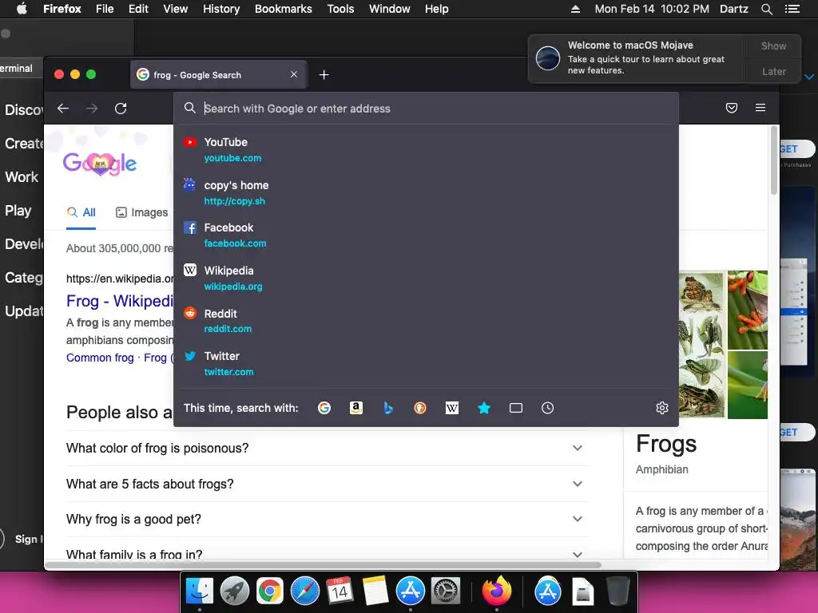Search this time with the Bing icon

tap(387, 408)
